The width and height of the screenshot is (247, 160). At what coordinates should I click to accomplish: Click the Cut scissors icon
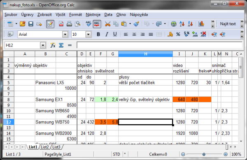tap(107, 24)
